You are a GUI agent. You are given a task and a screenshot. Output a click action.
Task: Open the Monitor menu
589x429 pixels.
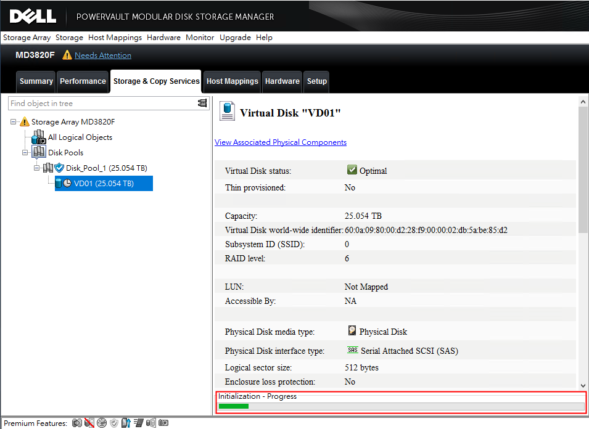199,38
